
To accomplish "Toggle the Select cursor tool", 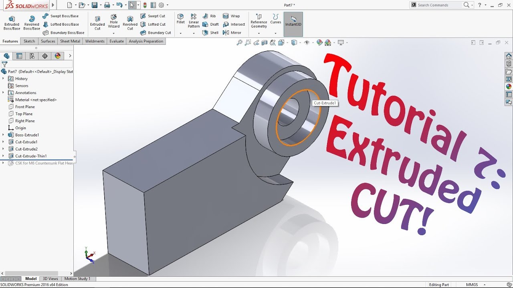I will (132, 5).
